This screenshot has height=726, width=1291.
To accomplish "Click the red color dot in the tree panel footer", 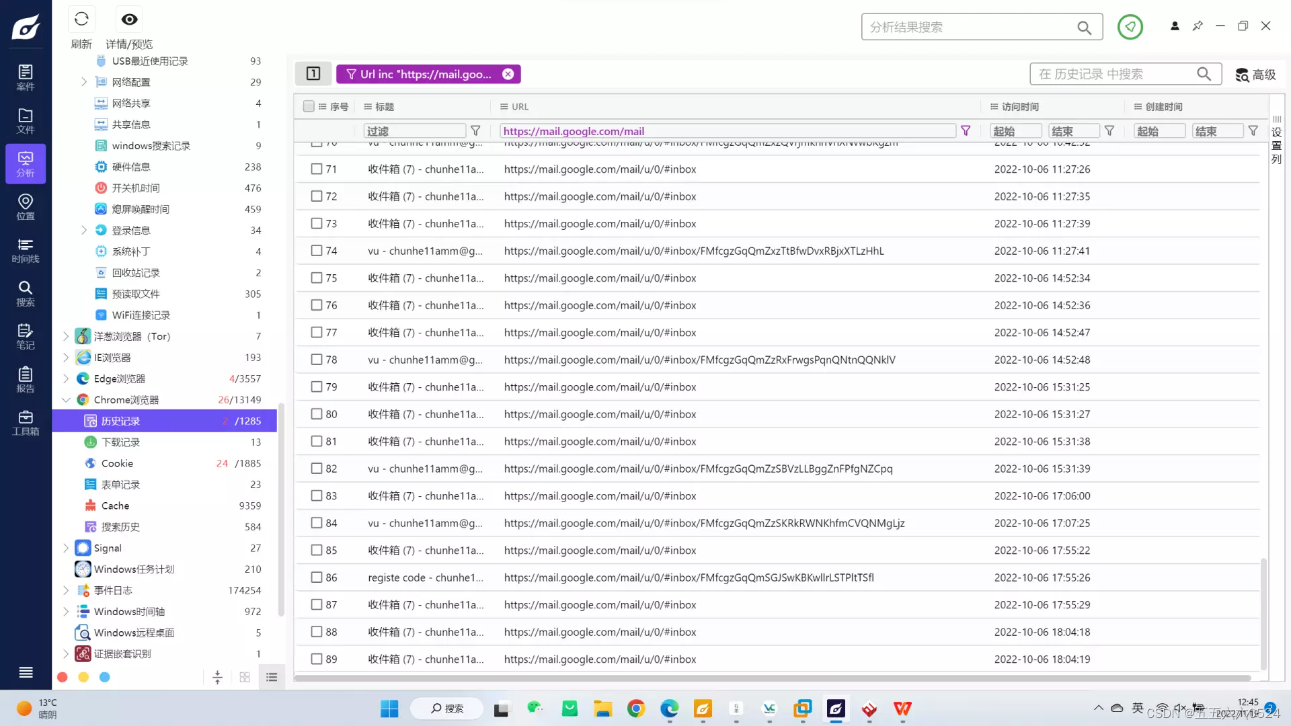I will (63, 678).
